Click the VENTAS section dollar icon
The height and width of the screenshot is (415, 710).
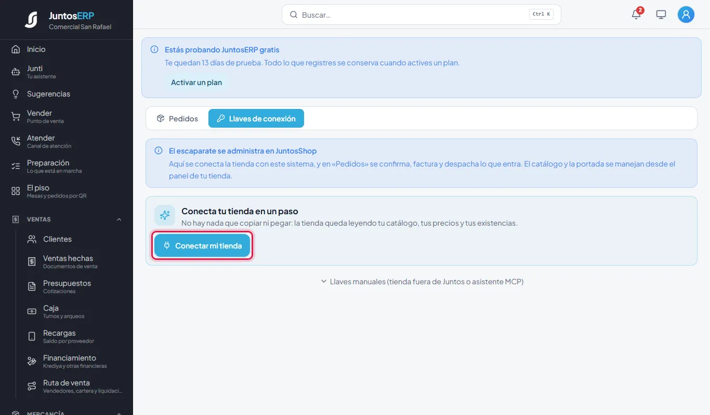point(16,219)
